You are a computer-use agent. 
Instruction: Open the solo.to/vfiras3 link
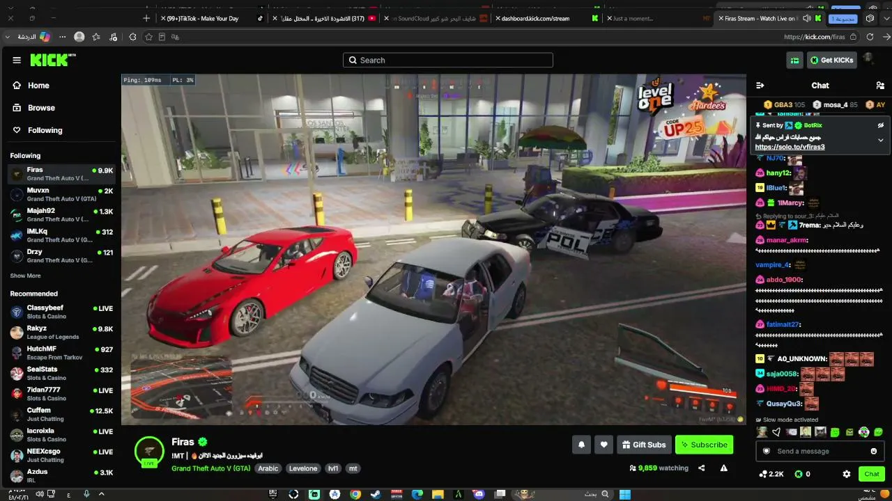coord(790,147)
